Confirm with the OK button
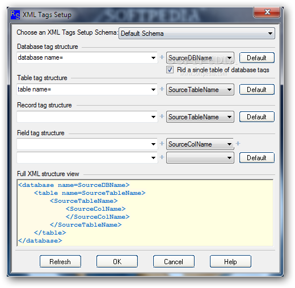The height and width of the screenshot is (288, 295). pos(117,261)
